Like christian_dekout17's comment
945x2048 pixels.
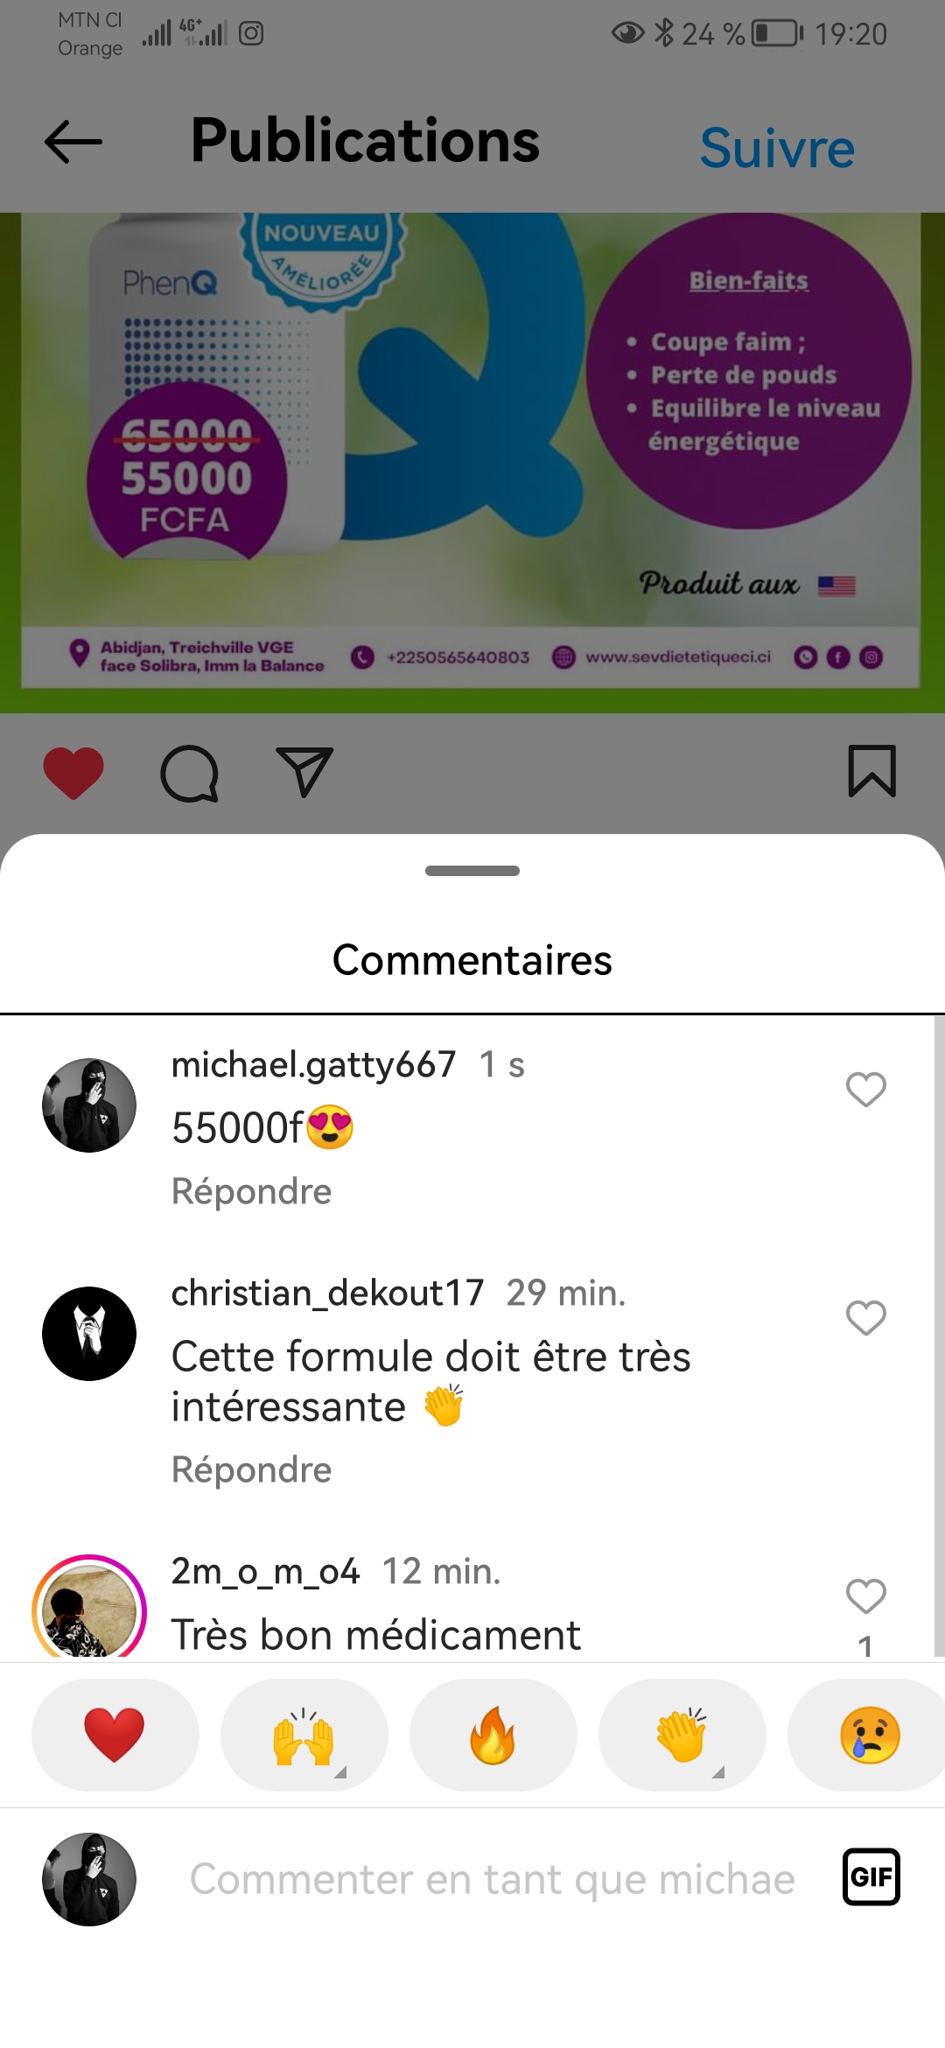tap(866, 1317)
